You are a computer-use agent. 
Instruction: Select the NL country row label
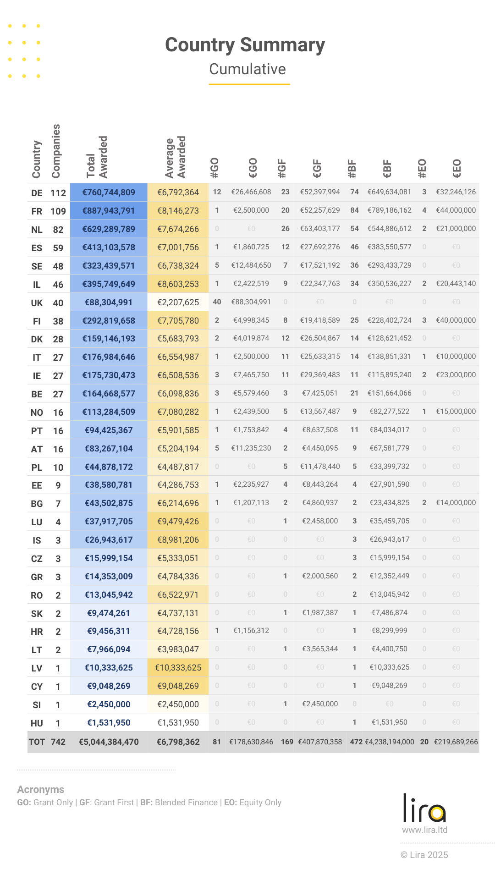37,230
